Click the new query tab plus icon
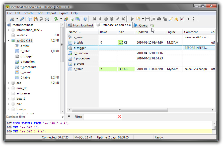The width and height of the screenshot is (223, 146). 152,25
